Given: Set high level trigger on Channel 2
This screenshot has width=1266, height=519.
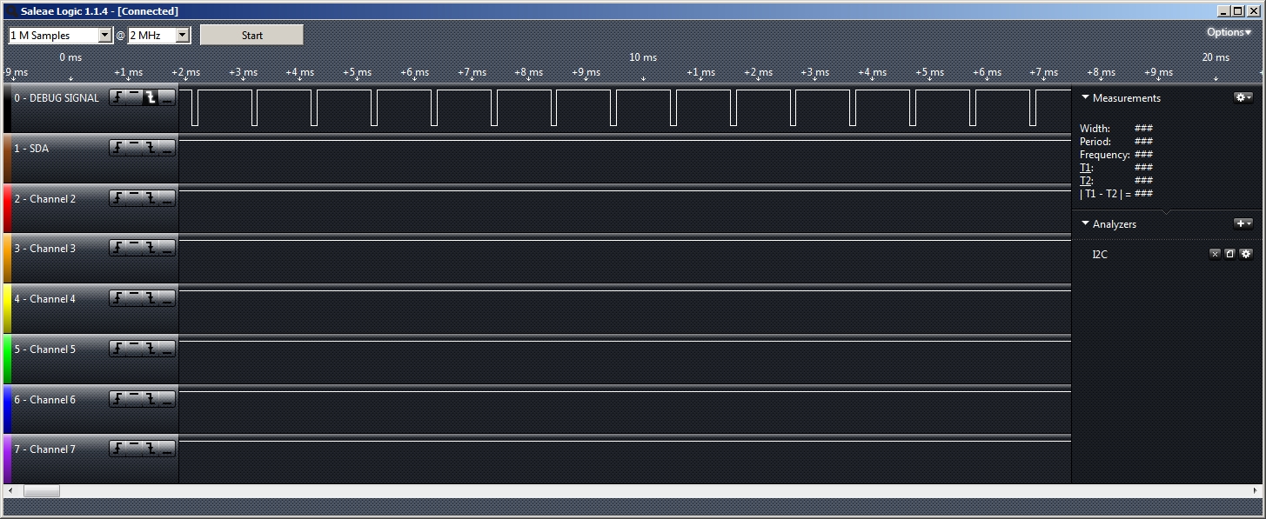Looking at the screenshot, I should [x=134, y=199].
